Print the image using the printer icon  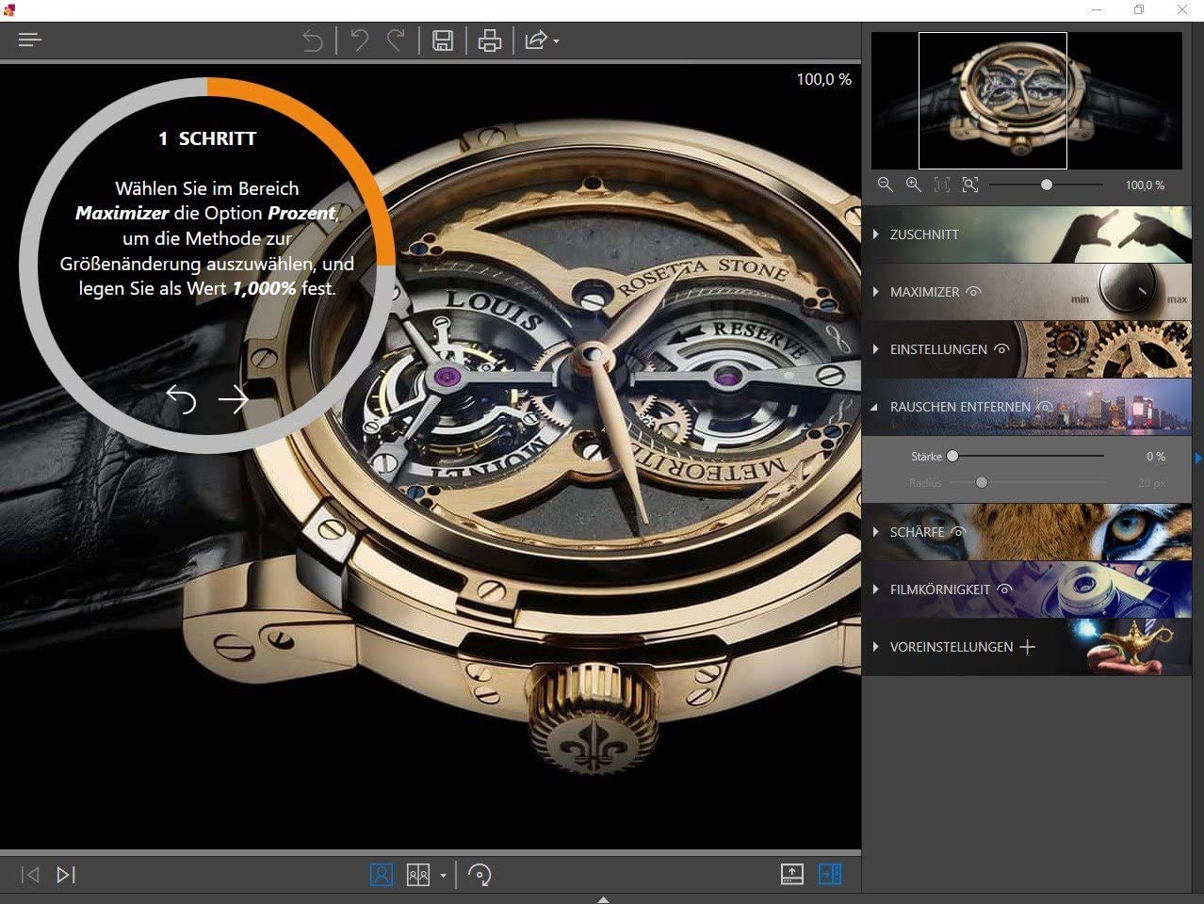(x=490, y=40)
